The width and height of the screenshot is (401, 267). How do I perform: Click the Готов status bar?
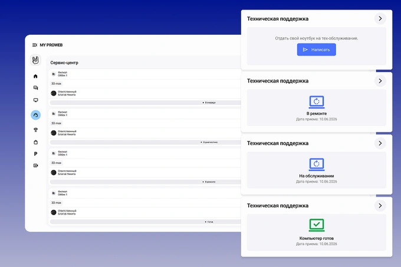tap(146, 222)
